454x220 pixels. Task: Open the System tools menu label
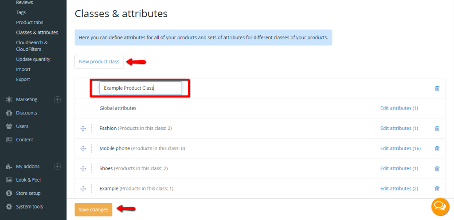tap(30, 206)
